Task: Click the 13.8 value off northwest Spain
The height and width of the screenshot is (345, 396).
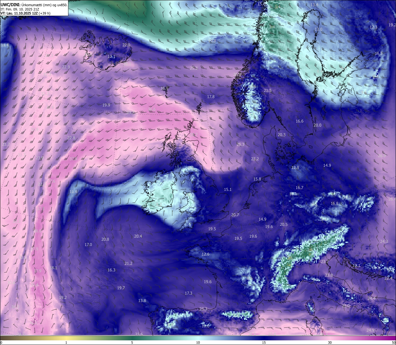Action: coord(142,300)
